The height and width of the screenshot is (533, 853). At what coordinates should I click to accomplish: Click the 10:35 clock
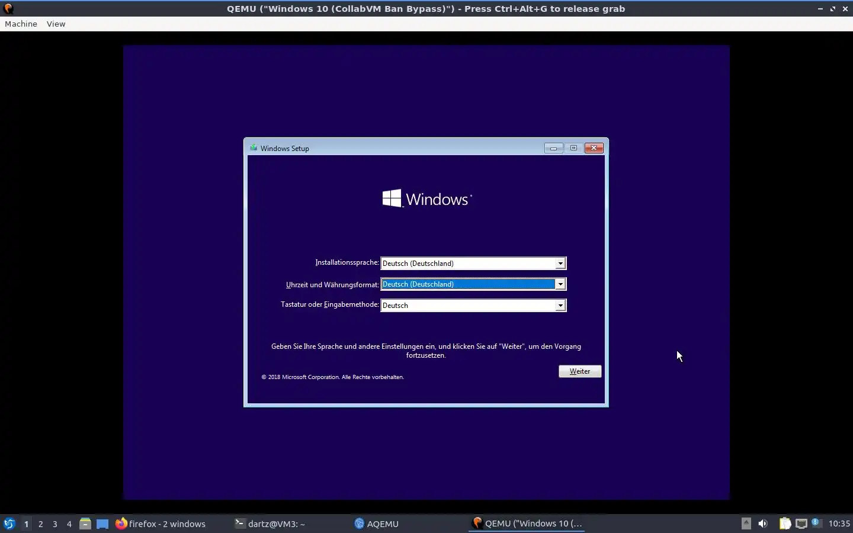839,524
